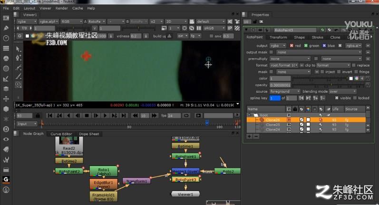Enable the output mask checkbox
This screenshot has width=379, height=205.
271,52
